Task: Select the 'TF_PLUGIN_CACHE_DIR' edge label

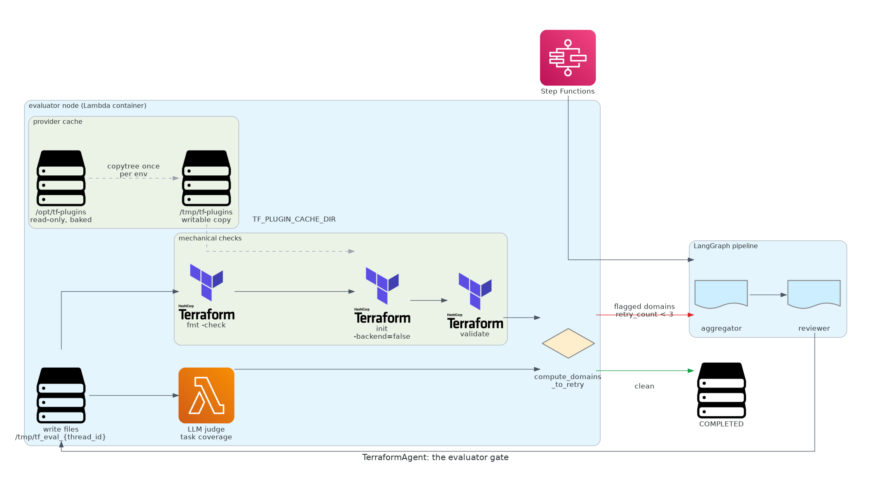Action: click(294, 219)
